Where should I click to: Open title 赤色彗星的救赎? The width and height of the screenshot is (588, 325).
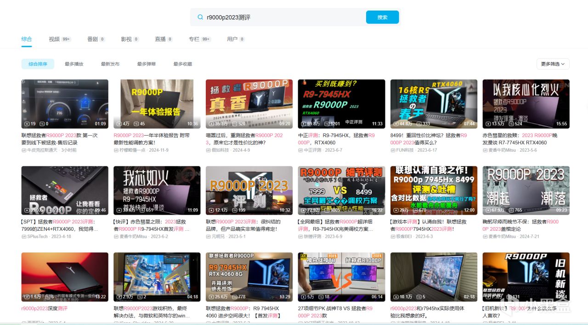click(520, 139)
